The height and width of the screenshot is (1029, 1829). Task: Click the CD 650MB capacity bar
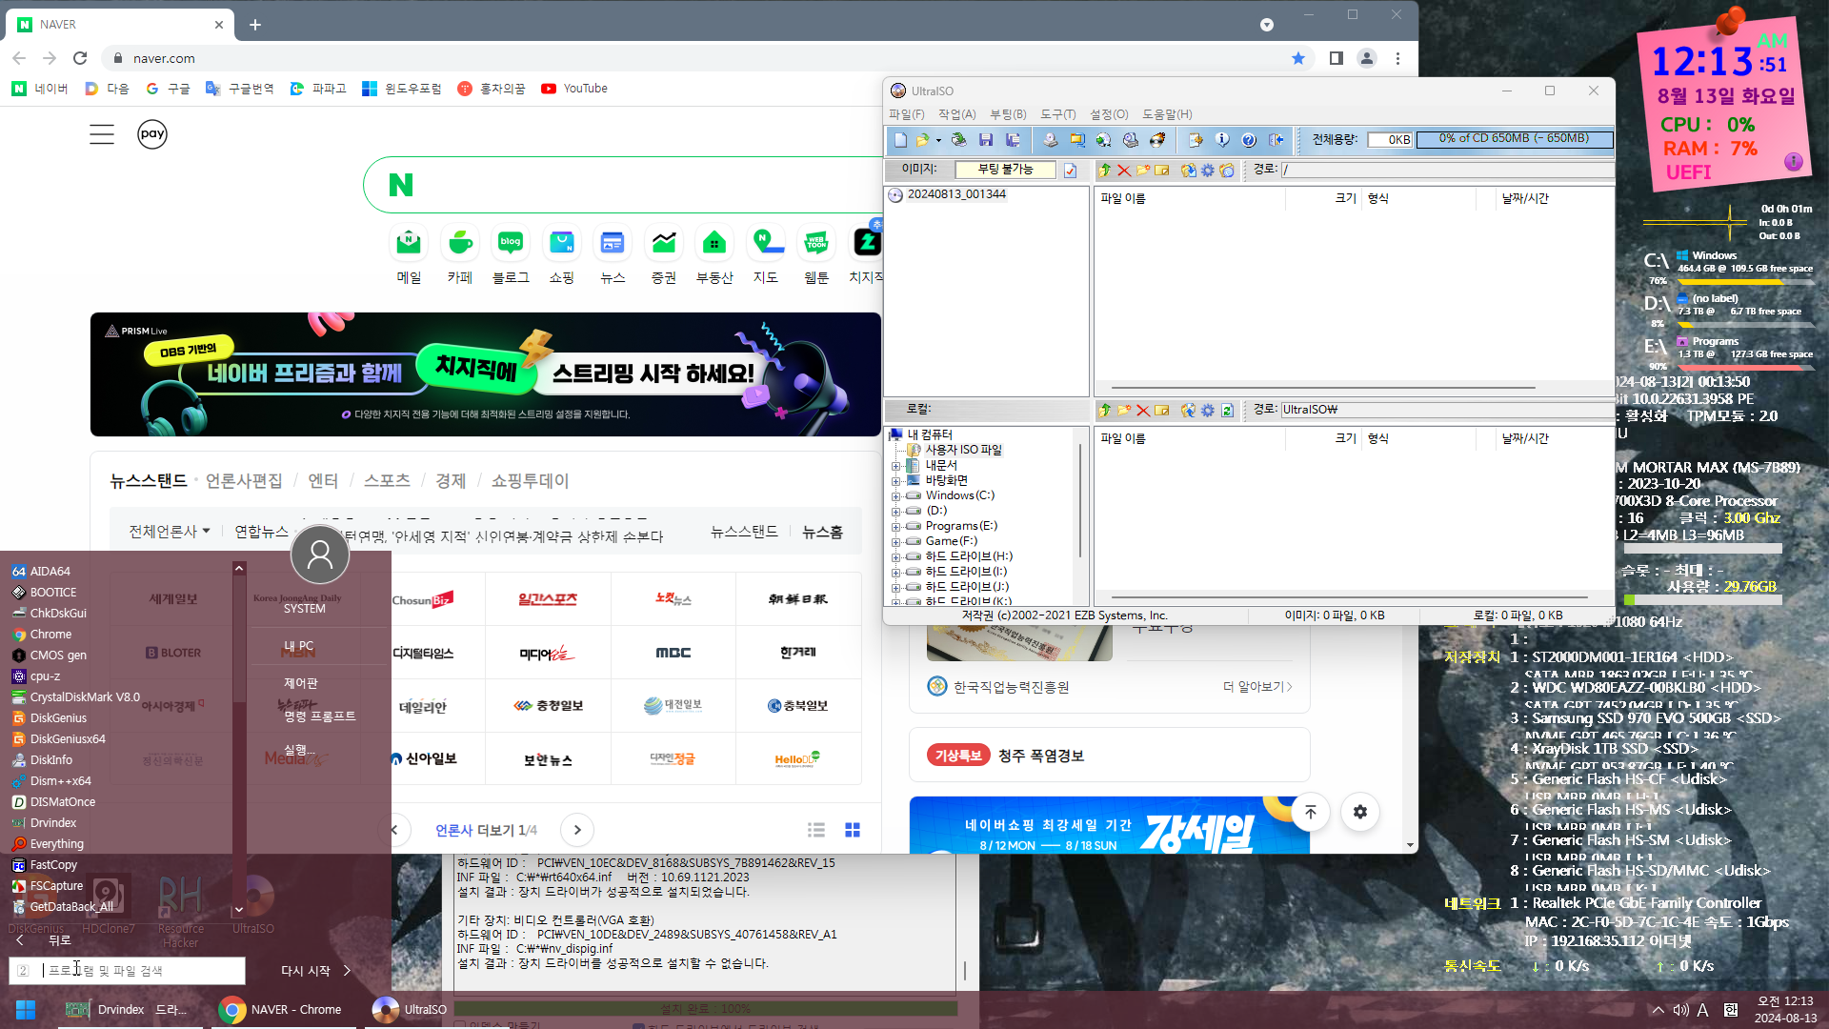(x=1515, y=139)
